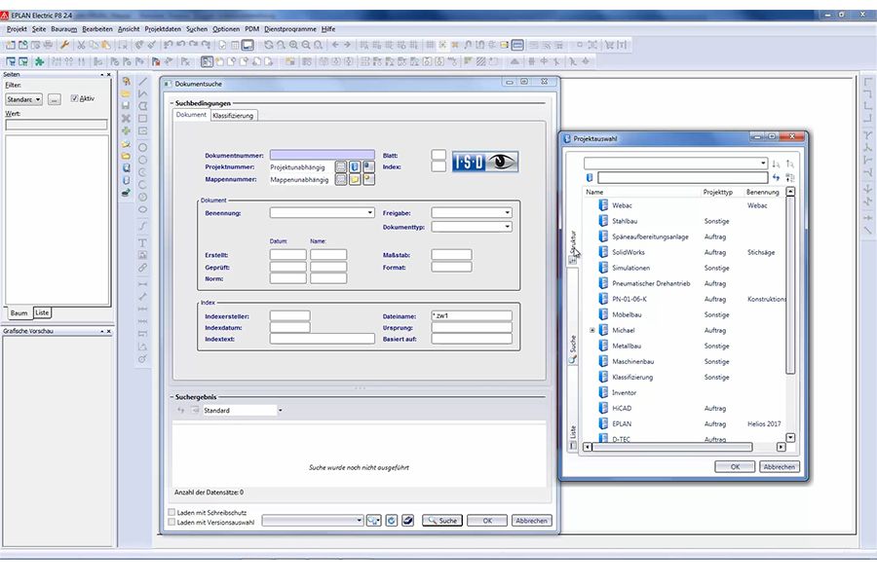This screenshot has height=584, width=877.
Task: Click the line drawing tool in the vertical toolbar
Action: (142, 82)
